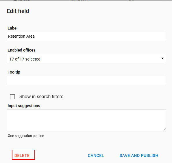This screenshot has height=163, width=172.
Task: Click the blank space right of 'Retention Area'
Action: 99,36
